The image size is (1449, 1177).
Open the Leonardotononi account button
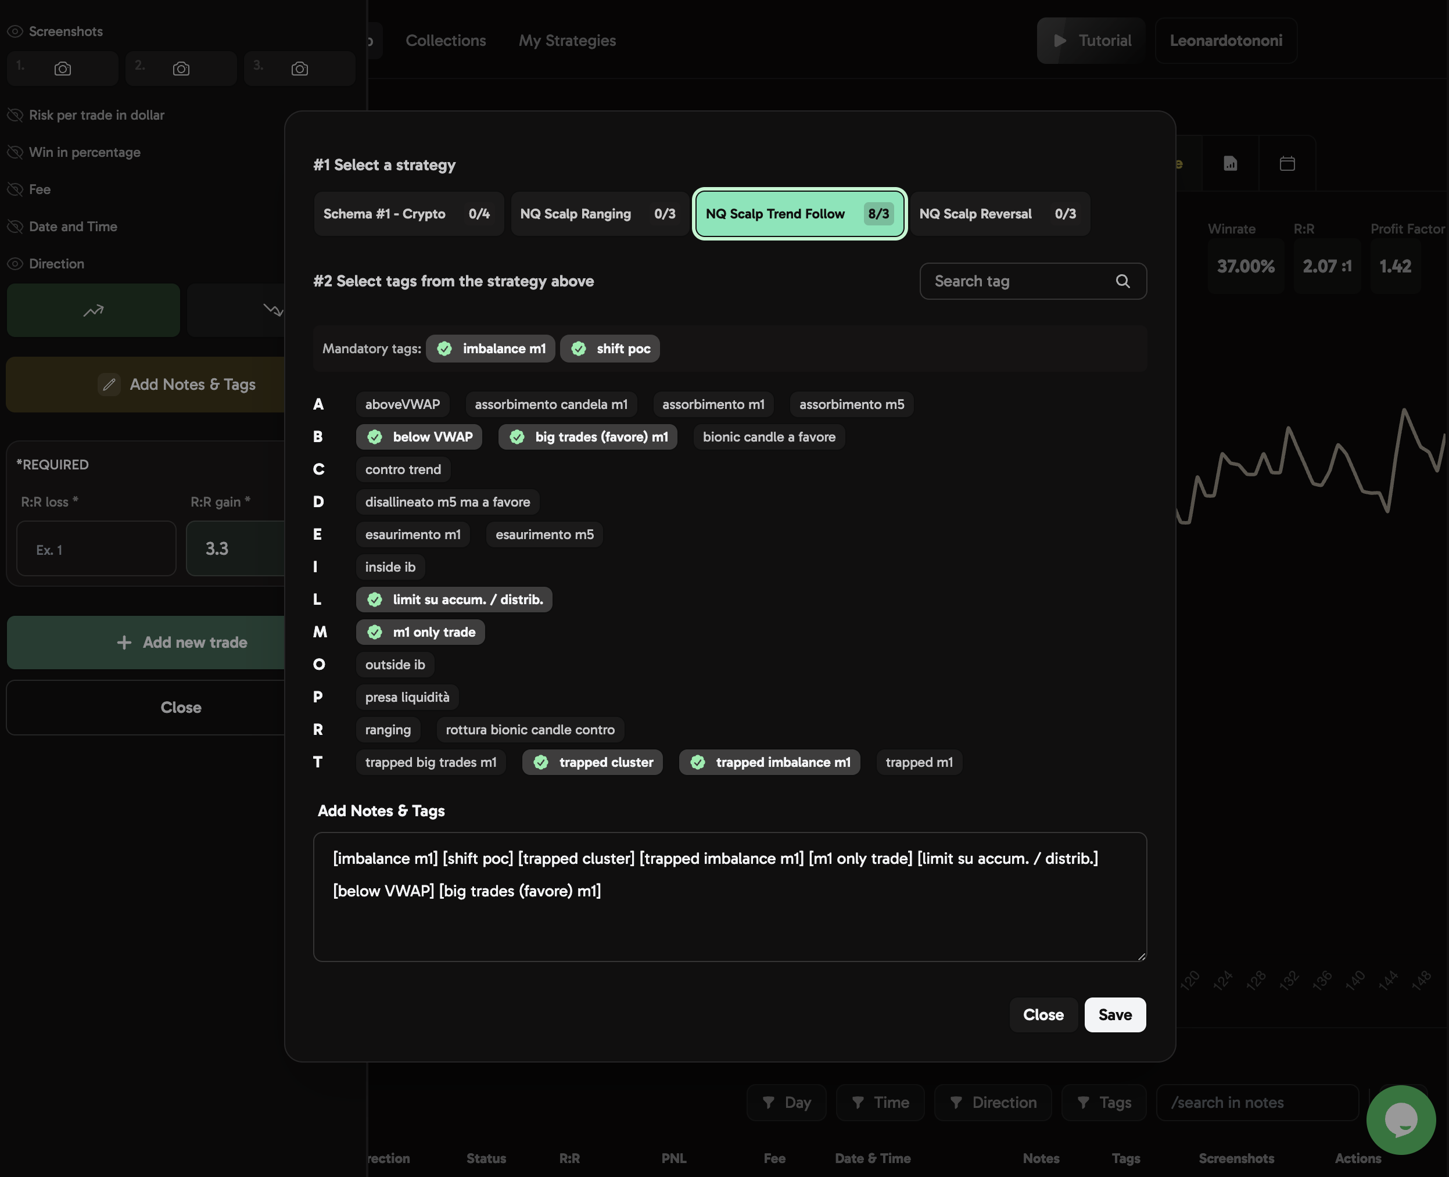pos(1226,41)
